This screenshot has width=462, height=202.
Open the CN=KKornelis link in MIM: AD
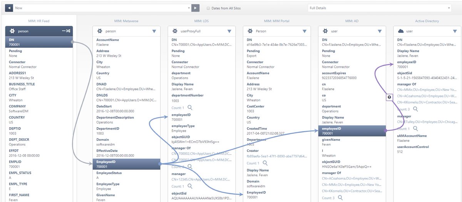click(352, 191)
